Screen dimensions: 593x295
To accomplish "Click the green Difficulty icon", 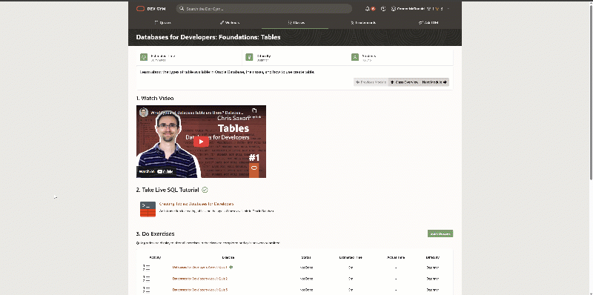I will tap(249, 57).
